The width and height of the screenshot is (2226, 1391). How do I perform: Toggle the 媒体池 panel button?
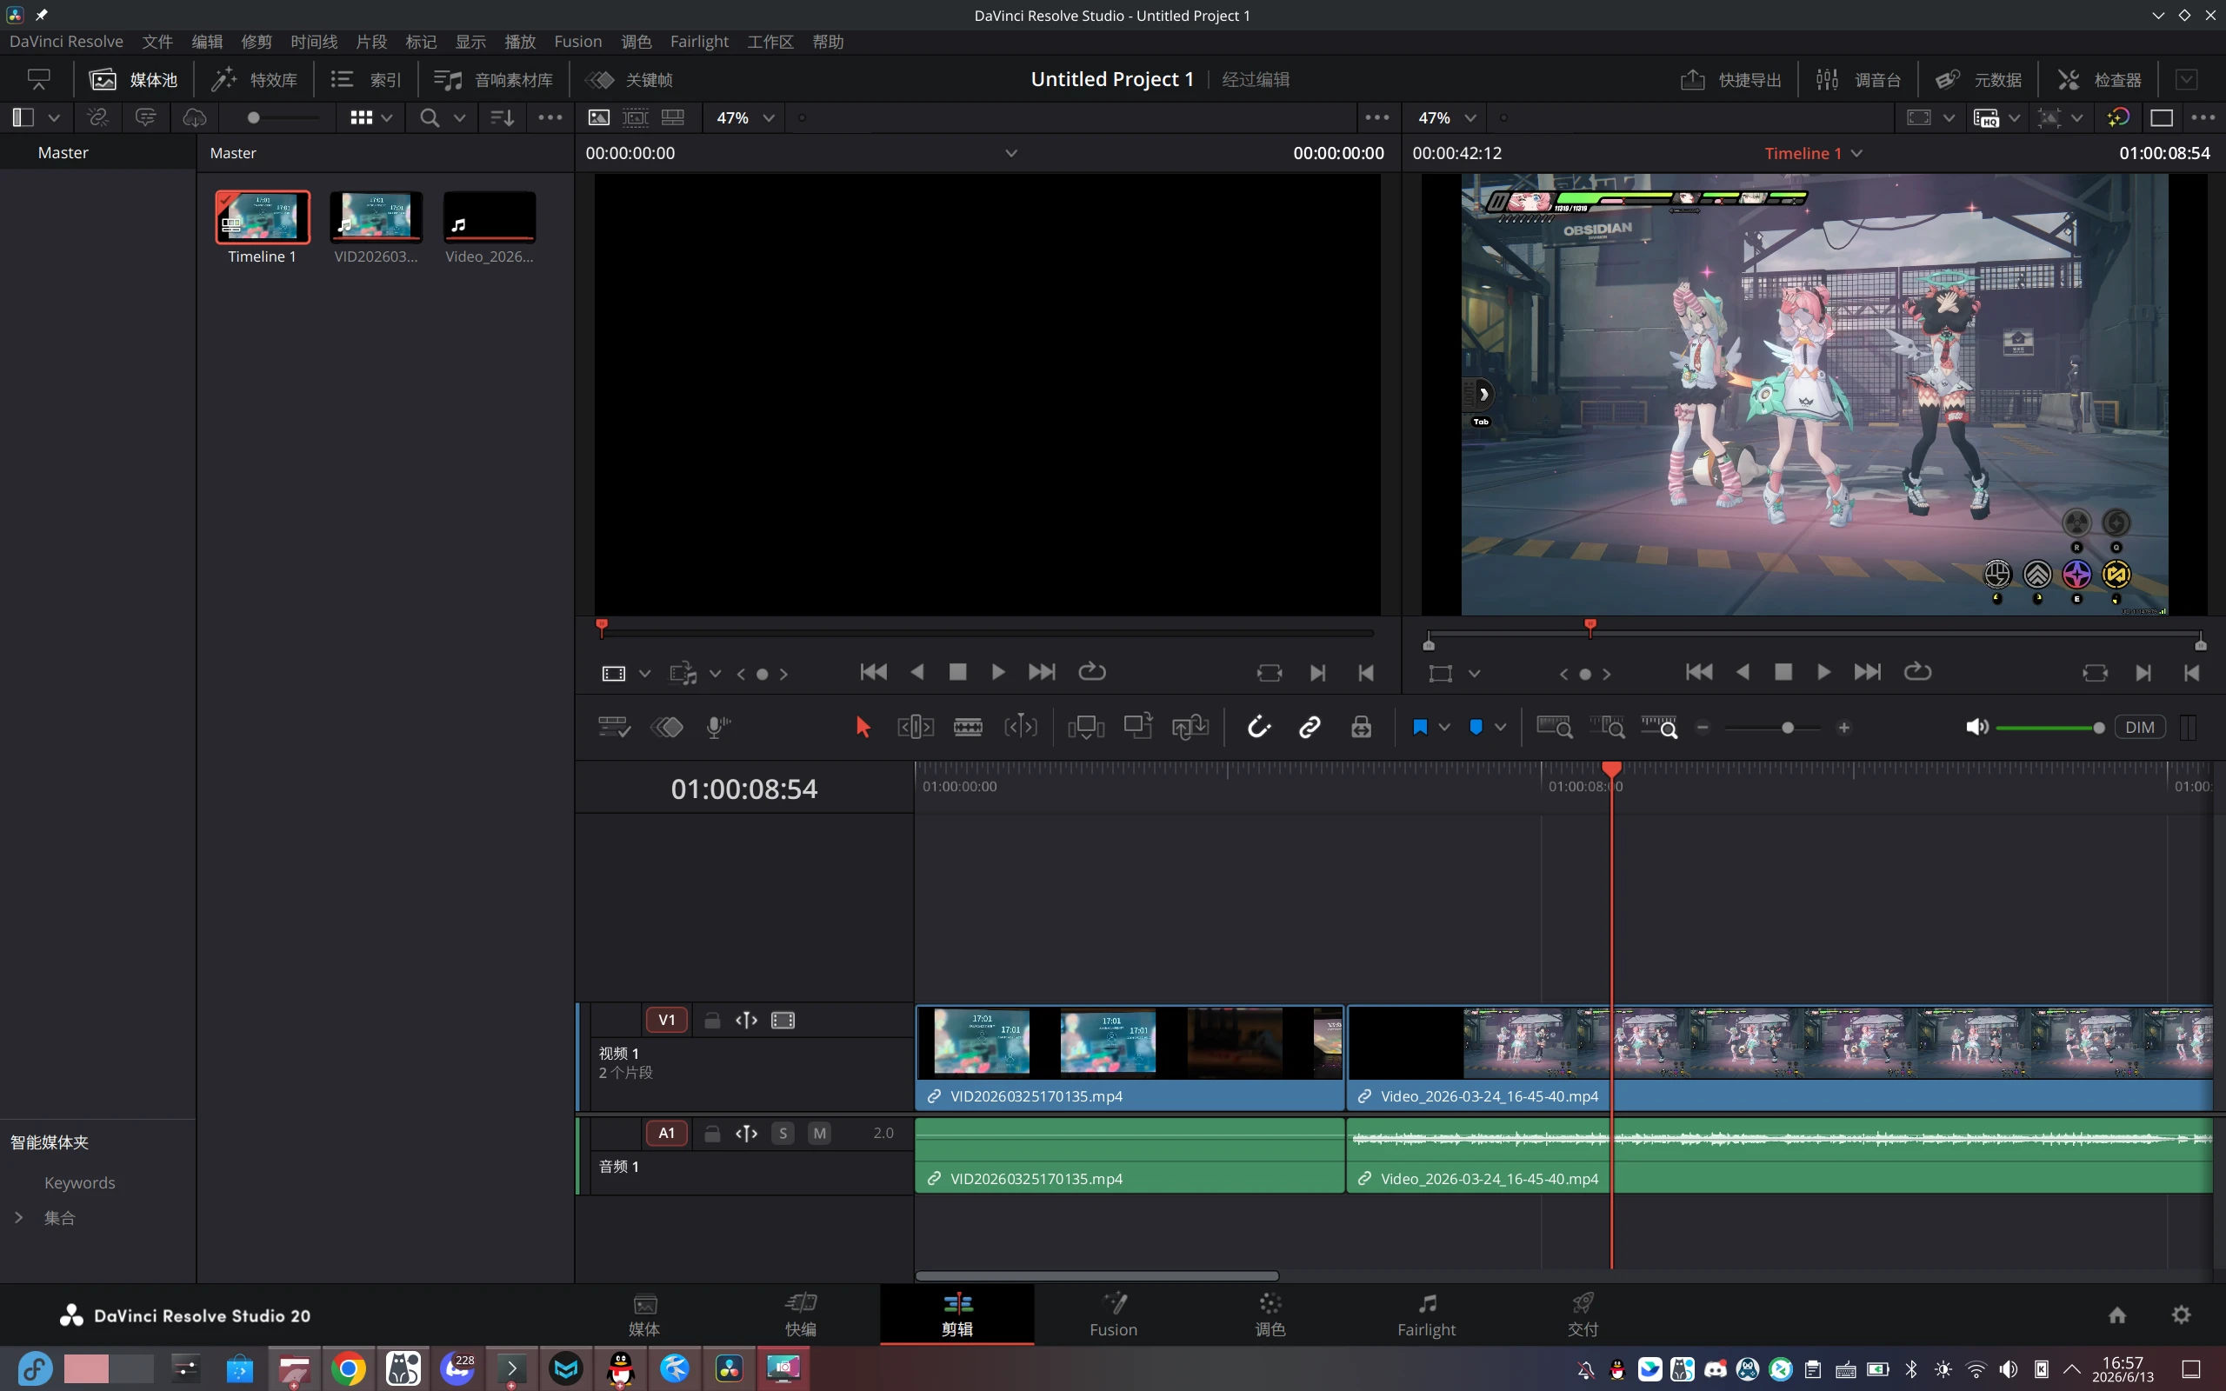[x=133, y=80]
